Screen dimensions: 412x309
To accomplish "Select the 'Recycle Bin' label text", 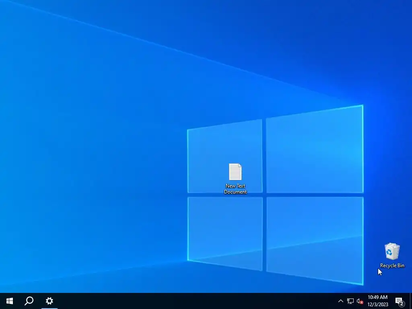I will point(392,266).
